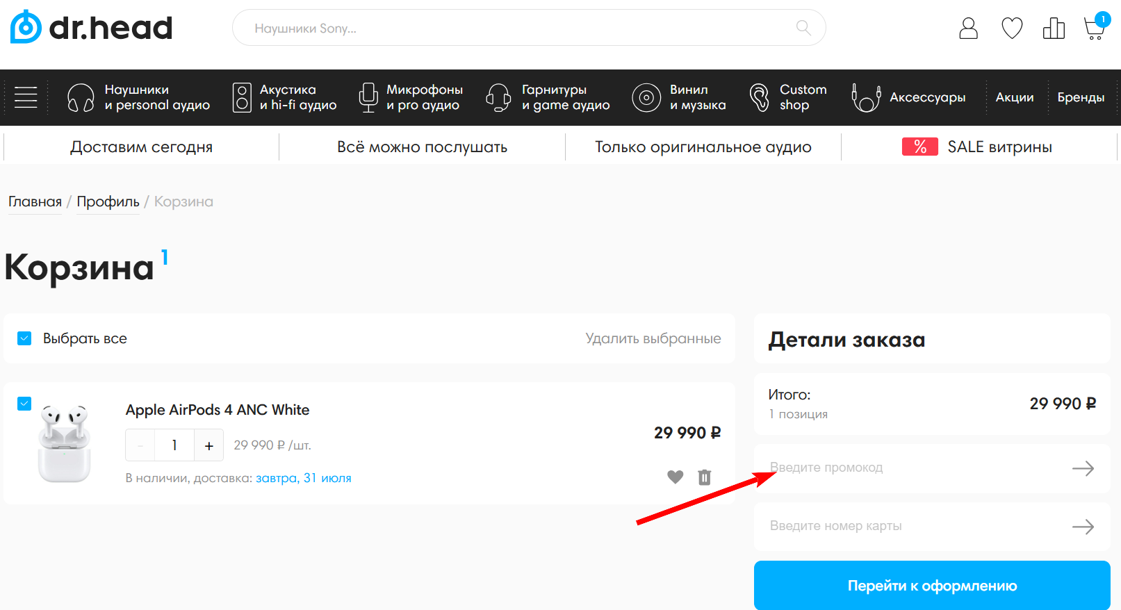This screenshot has width=1121, height=610.
Task: Toggle the 'Выбрать все' checkbox
Action: click(x=24, y=338)
